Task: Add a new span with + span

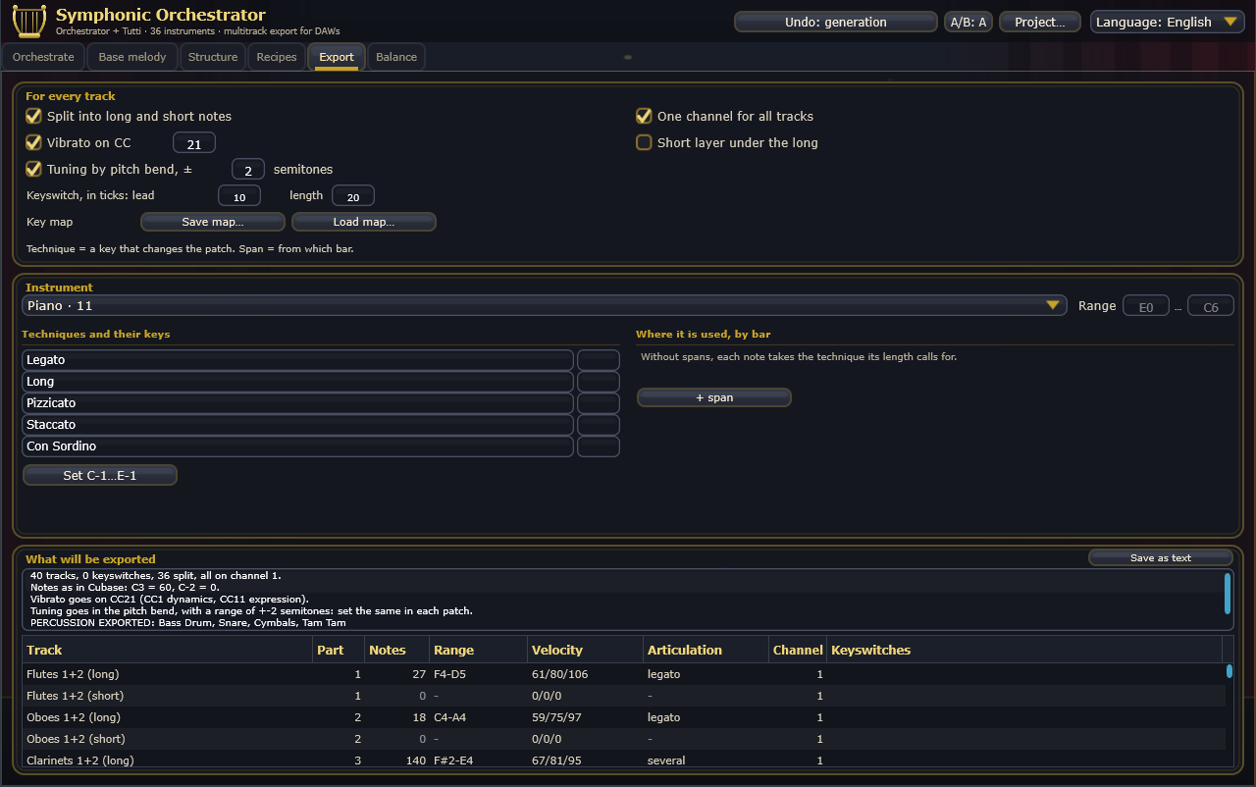Action: point(714,397)
